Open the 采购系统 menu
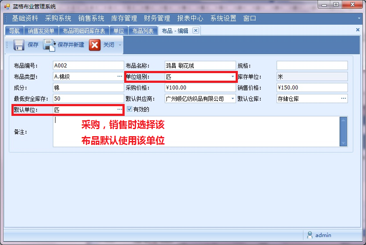The width and height of the screenshot is (366, 245). [58, 19]
